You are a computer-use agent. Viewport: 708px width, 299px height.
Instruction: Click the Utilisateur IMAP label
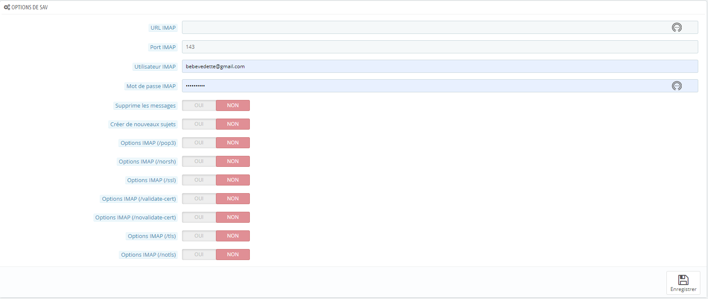(155, 67)
